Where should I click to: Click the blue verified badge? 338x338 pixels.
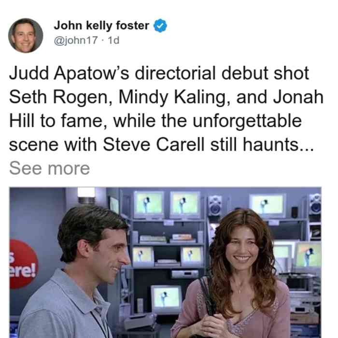160,26
